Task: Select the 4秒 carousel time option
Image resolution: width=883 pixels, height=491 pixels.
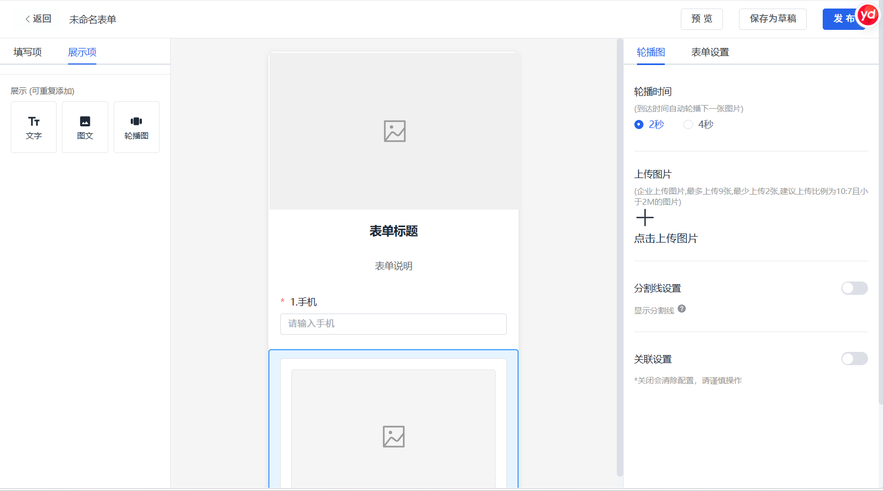Action: 698,124
